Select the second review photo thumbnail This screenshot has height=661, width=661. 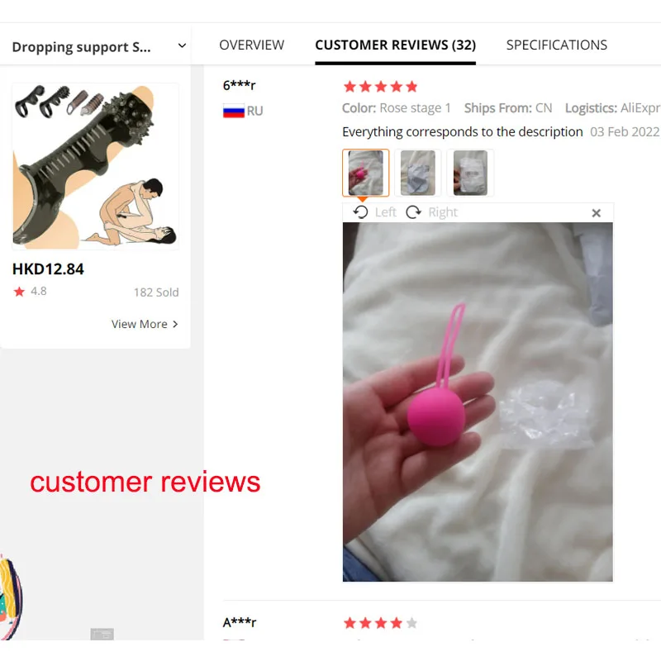[418, 173]
